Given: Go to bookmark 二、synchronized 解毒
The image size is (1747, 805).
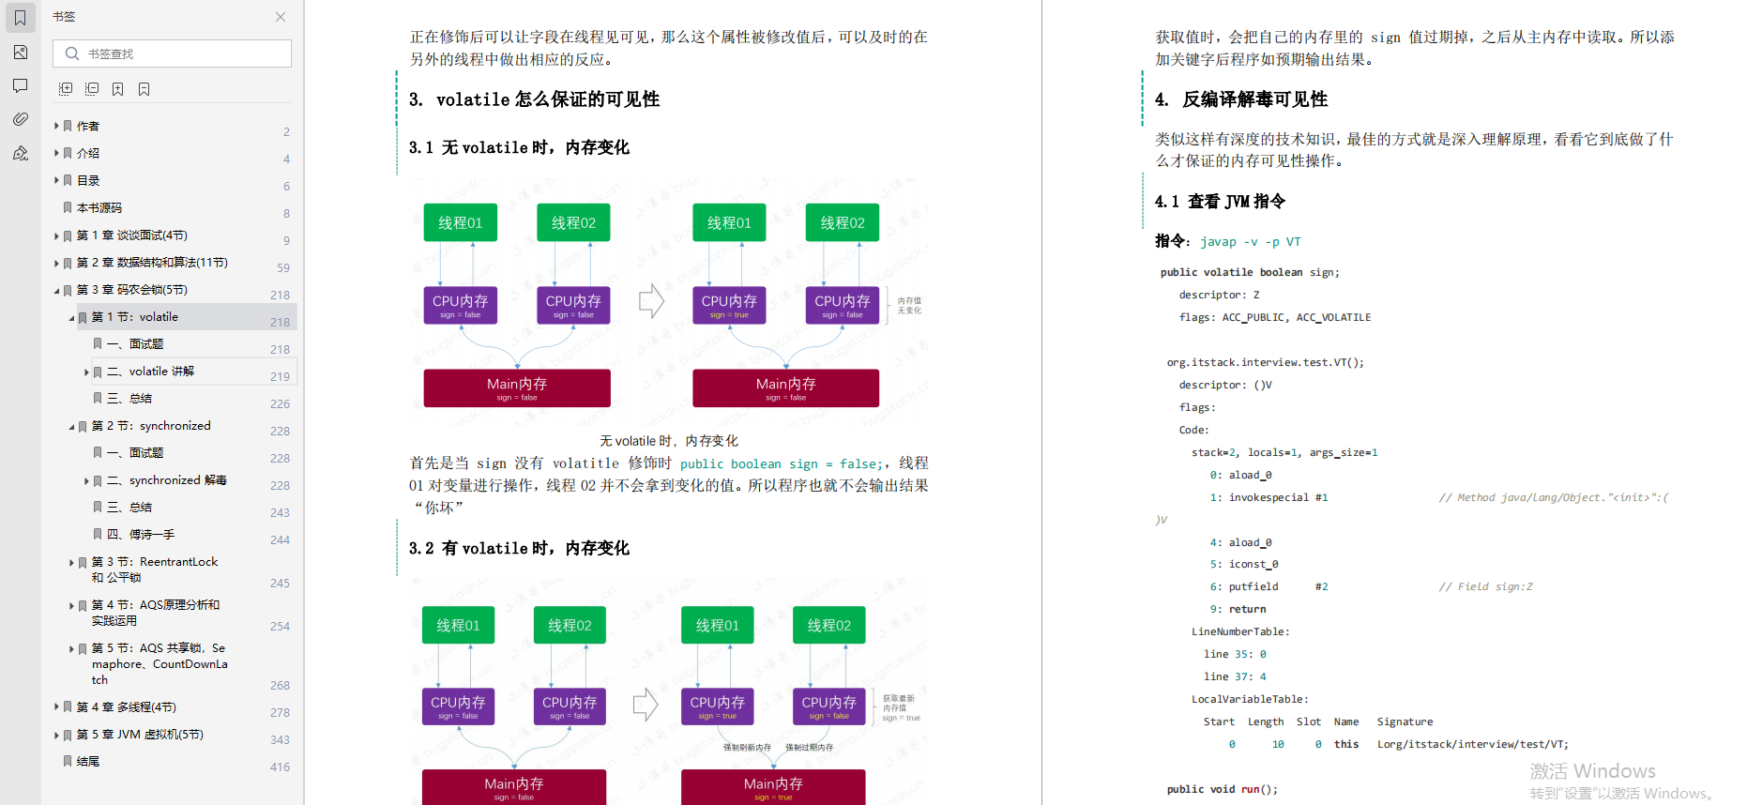Looking at the screenshot, I should [166, 480].
